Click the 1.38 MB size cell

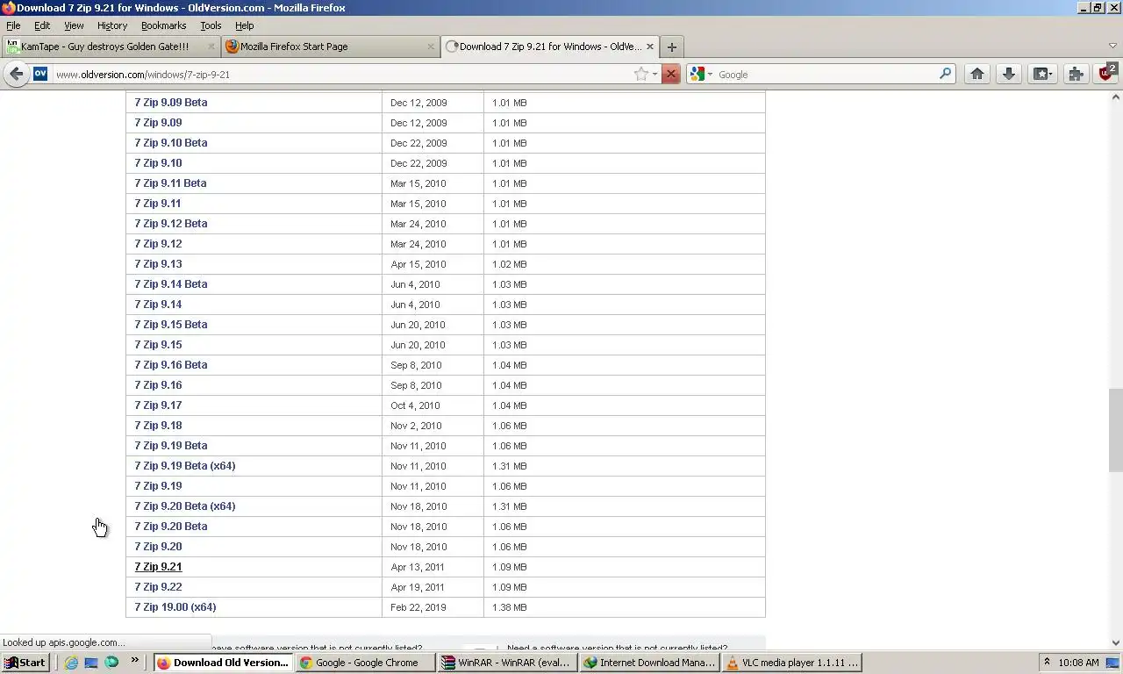[510, 607]
